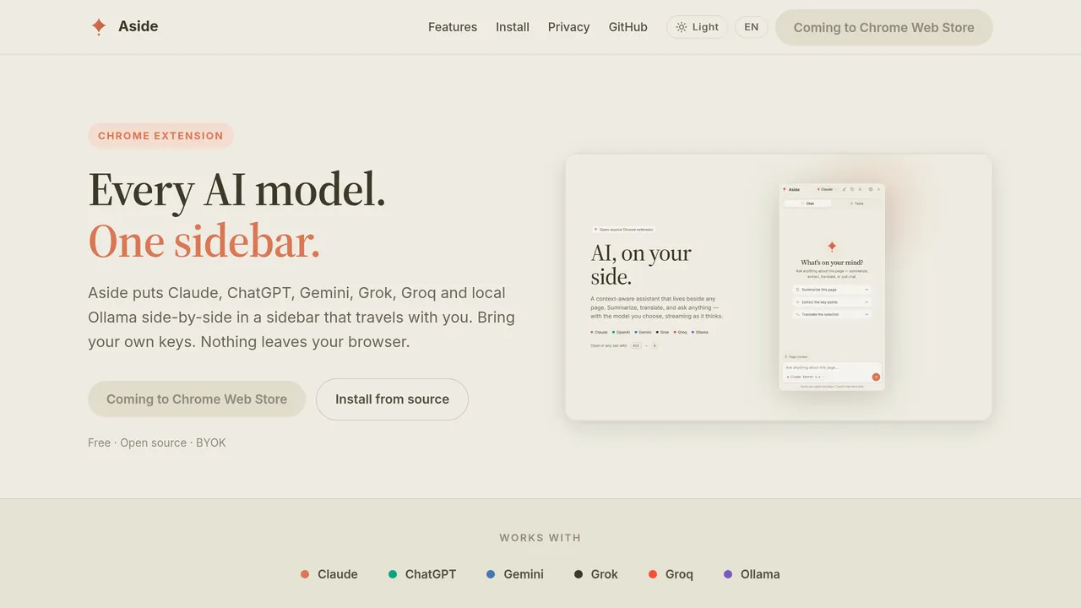This screenshot has height=608, width=1081.
Task: Select Claude in the Works With row
Action: click(x=329, y=574)
